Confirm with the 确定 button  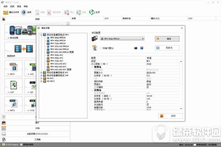click(167, 39)
